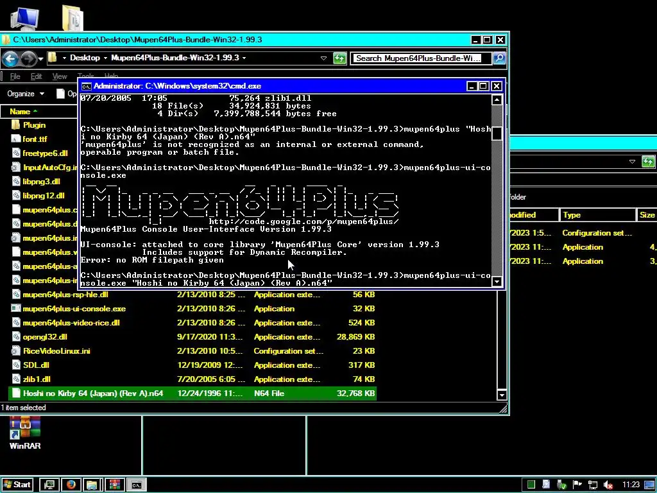
Task: Open the Organize dropdown
Action: tap(26, 94)
